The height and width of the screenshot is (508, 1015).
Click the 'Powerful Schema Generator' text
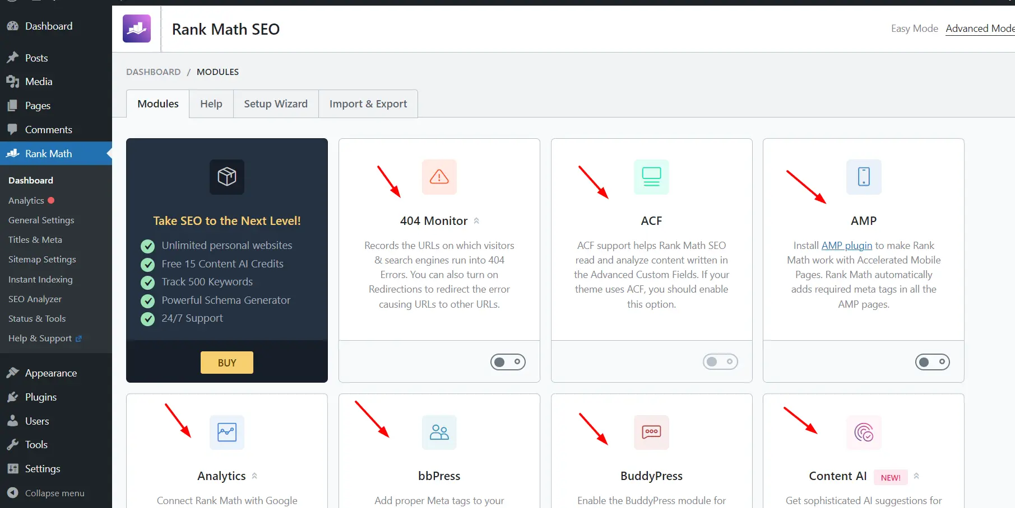point(226,300)
